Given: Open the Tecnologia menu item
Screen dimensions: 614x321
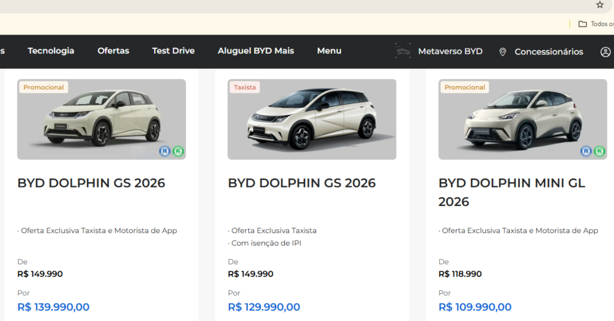Looking at the screenshot, I should (x=51, y=51).
